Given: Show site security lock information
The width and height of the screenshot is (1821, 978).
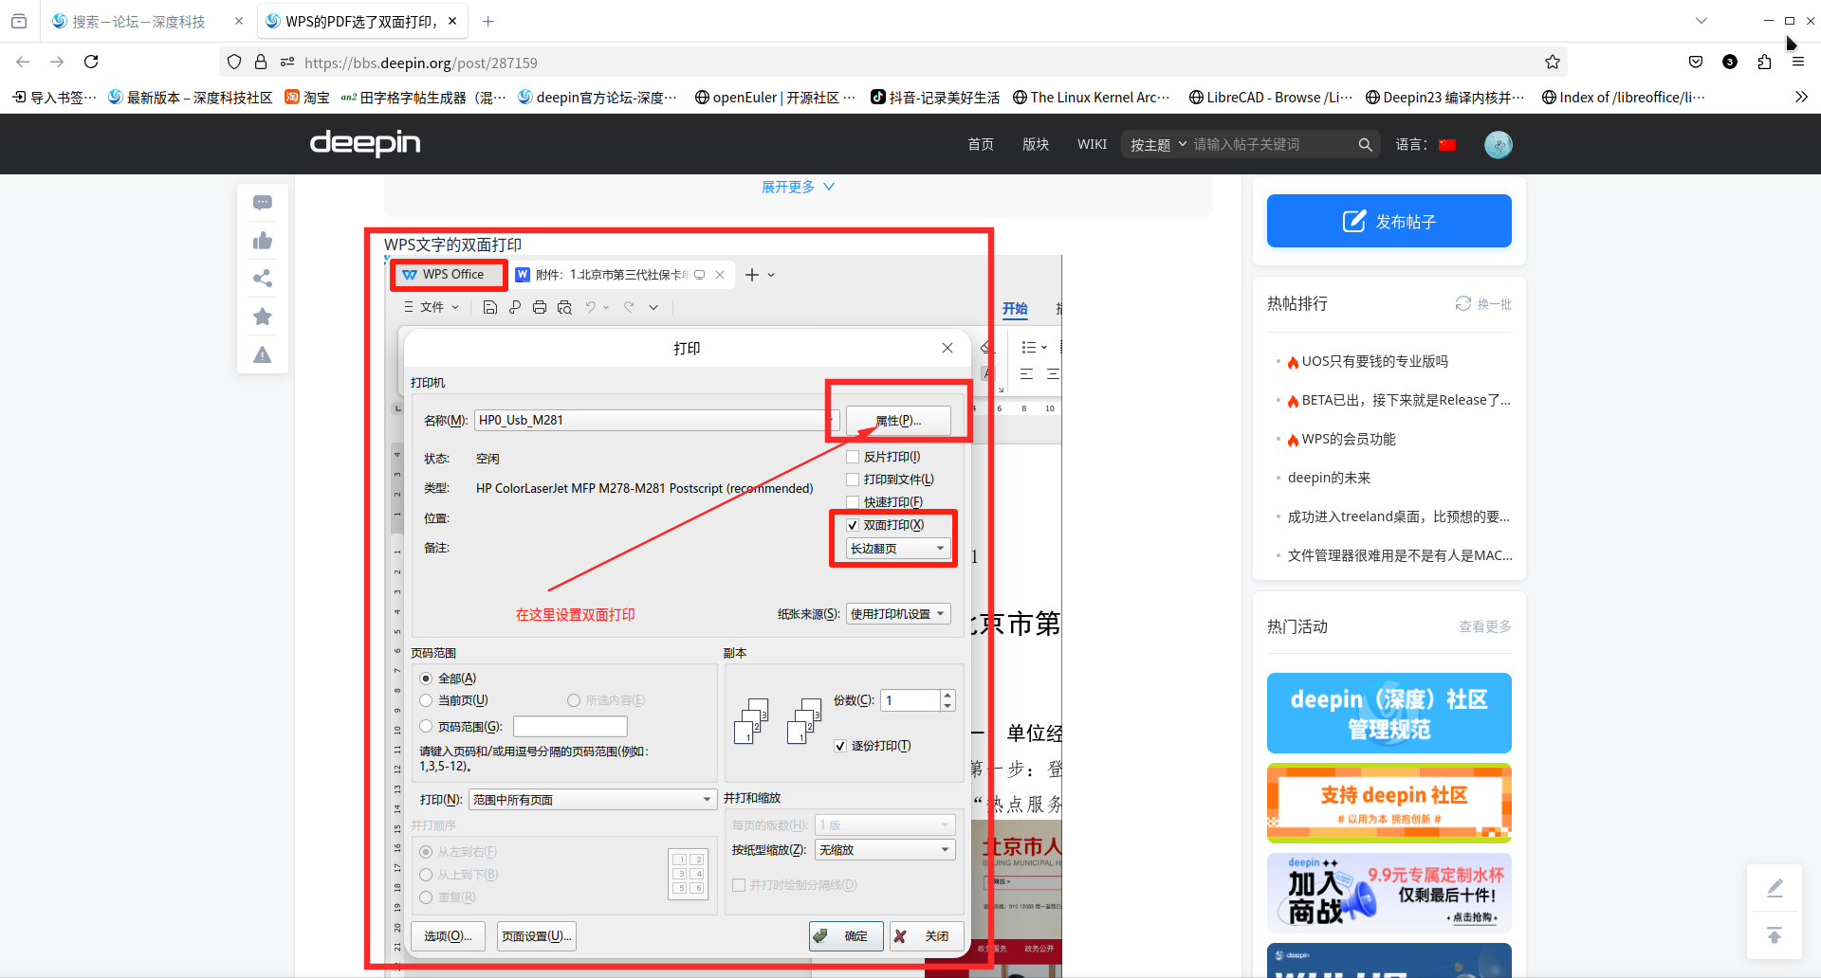Looking at the screenshot, I should (261, 62).
